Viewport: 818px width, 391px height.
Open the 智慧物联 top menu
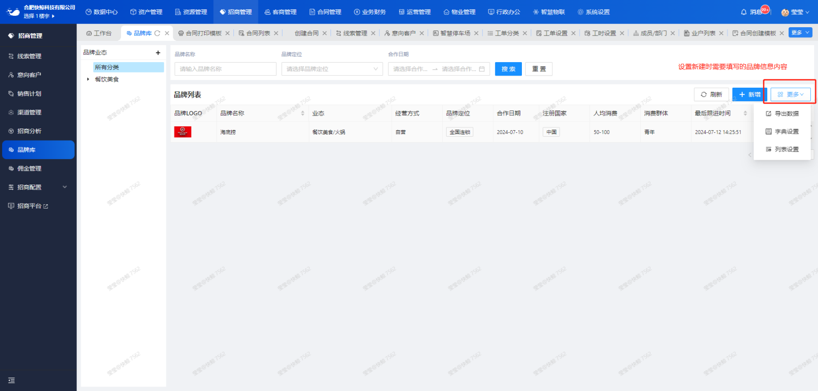(549, 12)
